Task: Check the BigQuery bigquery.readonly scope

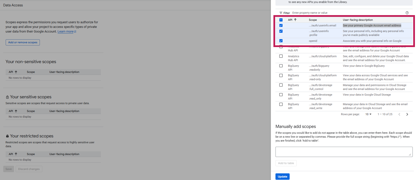Action: 281,66
